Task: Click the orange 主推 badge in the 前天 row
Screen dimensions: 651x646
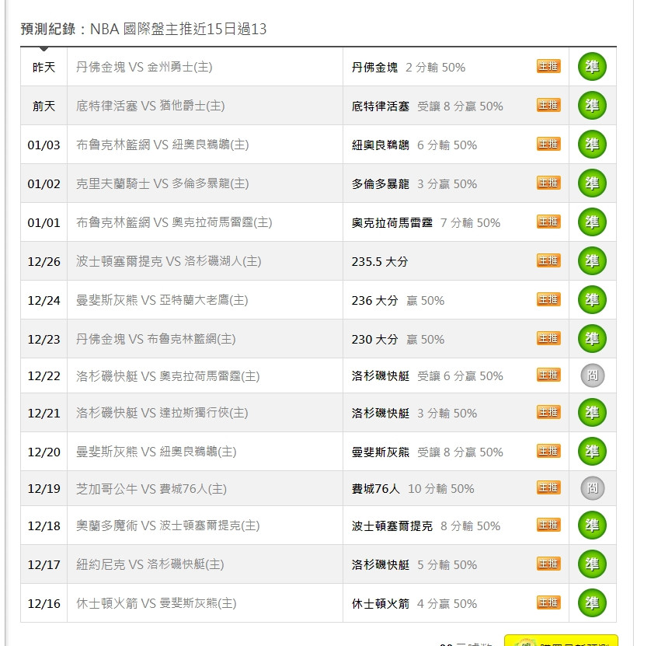Action: 548,105
